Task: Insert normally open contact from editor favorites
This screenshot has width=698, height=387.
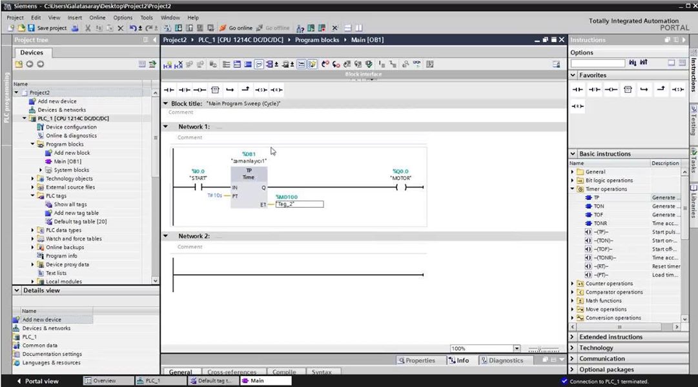Action: pyautogui.click(x=169, y=90)
